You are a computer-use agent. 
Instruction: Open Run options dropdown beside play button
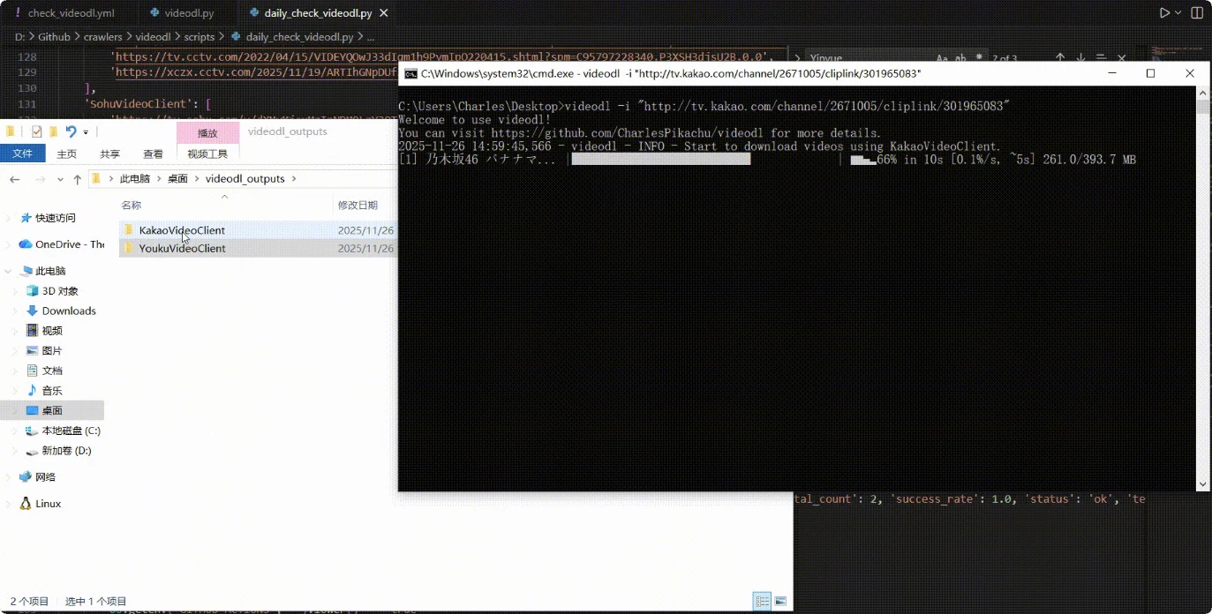[1178, 13]
